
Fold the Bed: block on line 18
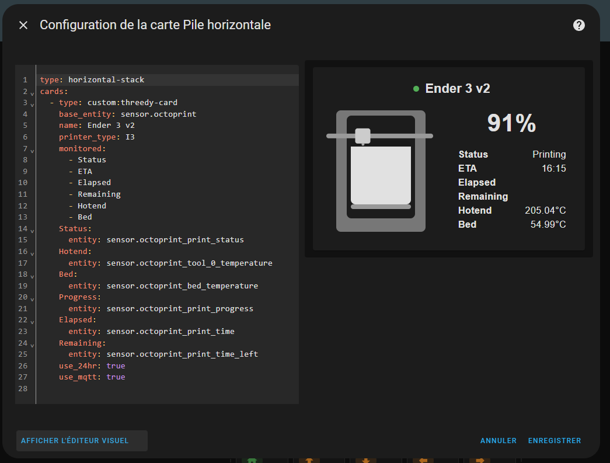tap(32, 277)
